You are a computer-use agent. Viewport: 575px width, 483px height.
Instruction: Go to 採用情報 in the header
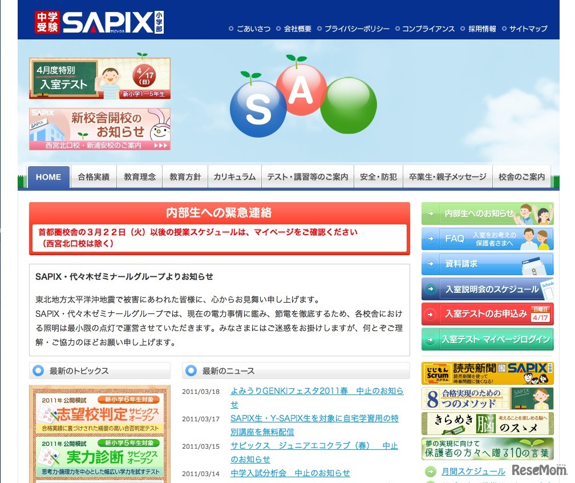[482, 29]
